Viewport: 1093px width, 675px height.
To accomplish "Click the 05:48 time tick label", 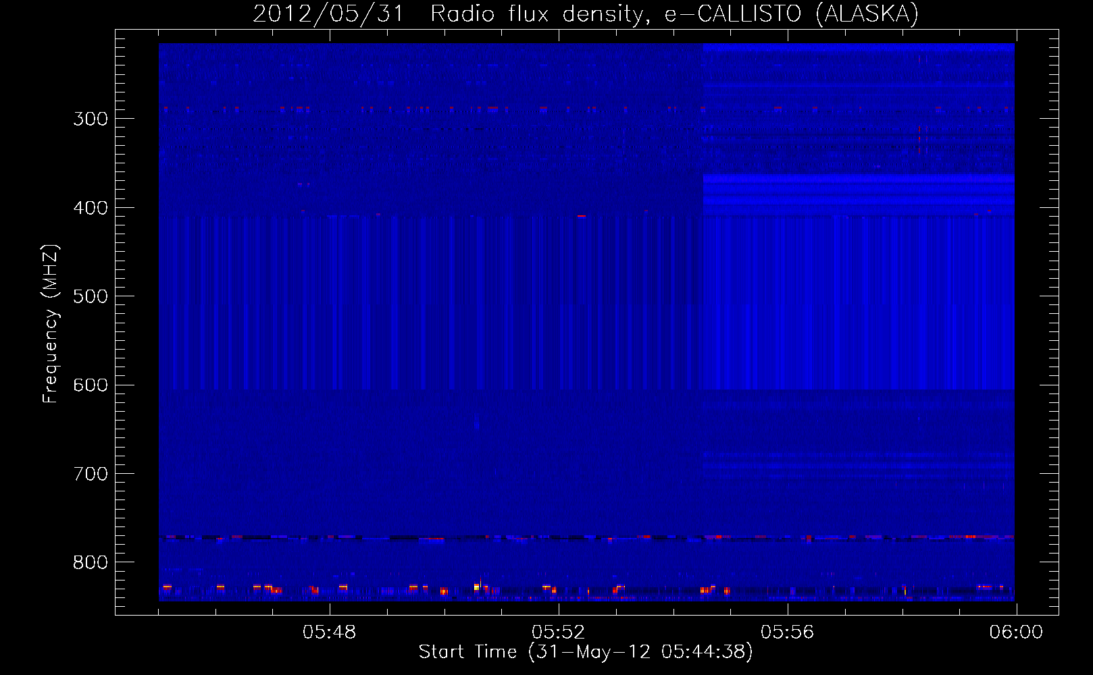I will 330,632.
